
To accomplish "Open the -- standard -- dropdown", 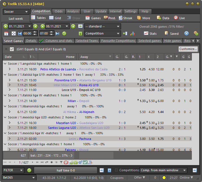I will 102,26.
